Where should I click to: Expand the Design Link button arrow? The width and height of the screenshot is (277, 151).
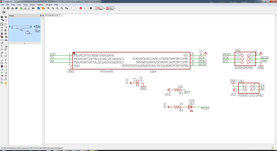point(104,8)
